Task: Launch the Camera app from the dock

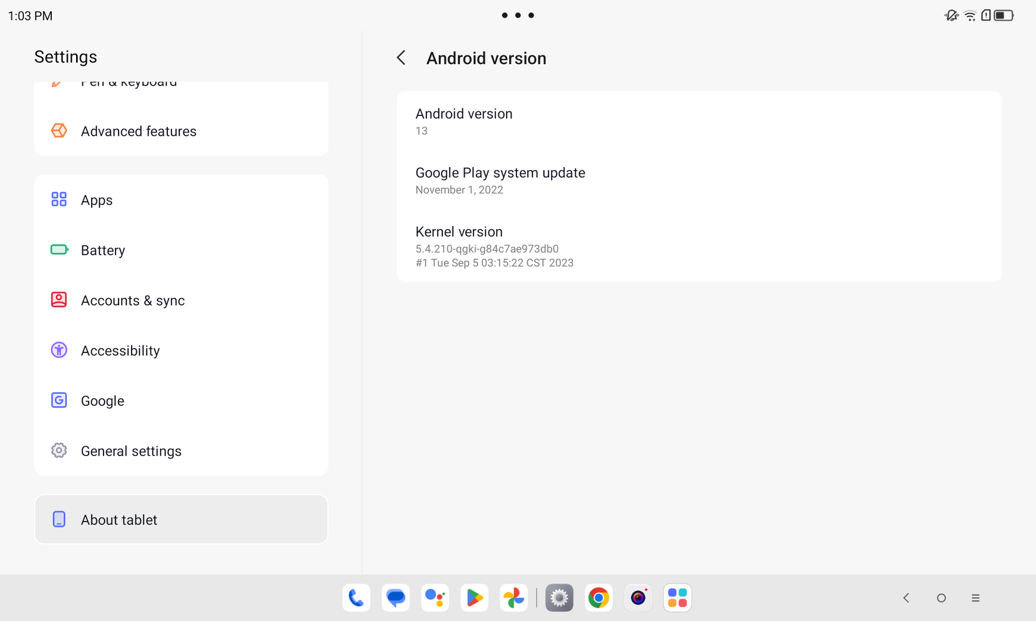Action: 638,598
